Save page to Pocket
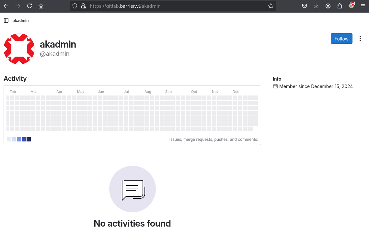This screenshot has width=369, height=235. pyautogui.click(x=305, y=6)
